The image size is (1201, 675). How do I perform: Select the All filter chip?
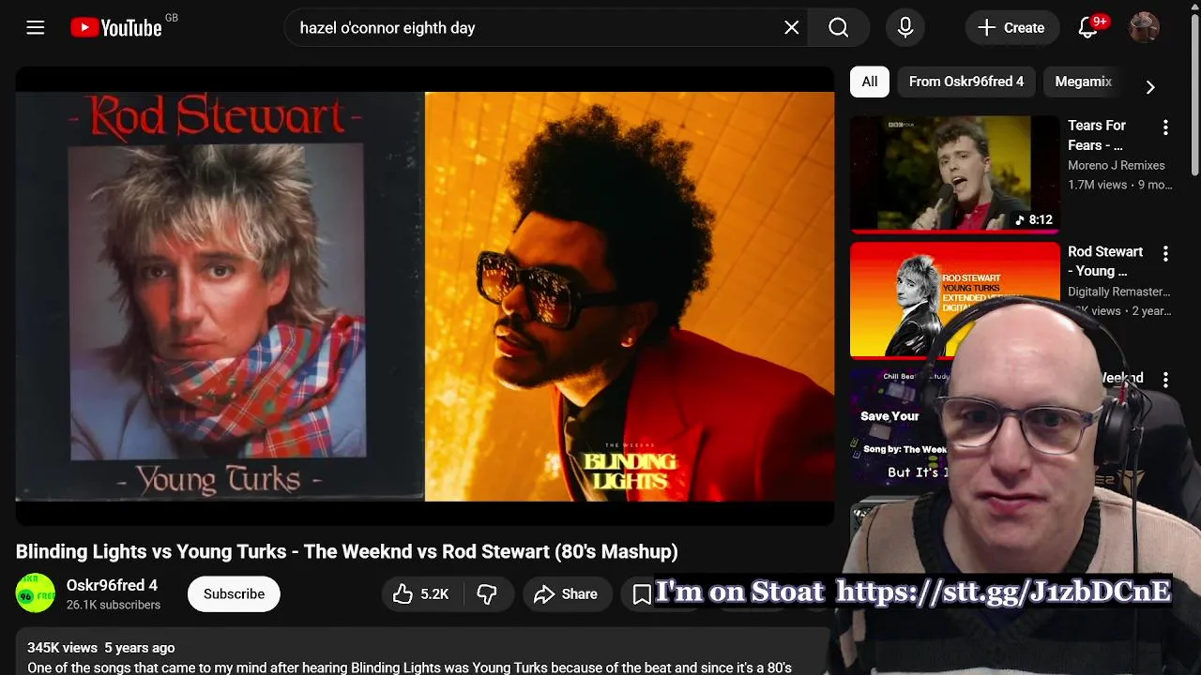pyautogui.click(x=870, y=82)
